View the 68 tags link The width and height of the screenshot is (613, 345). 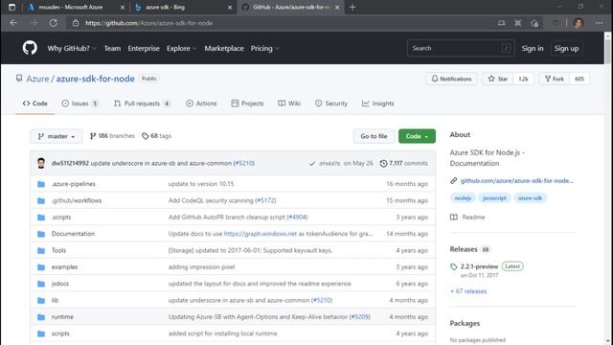[157, 136]
